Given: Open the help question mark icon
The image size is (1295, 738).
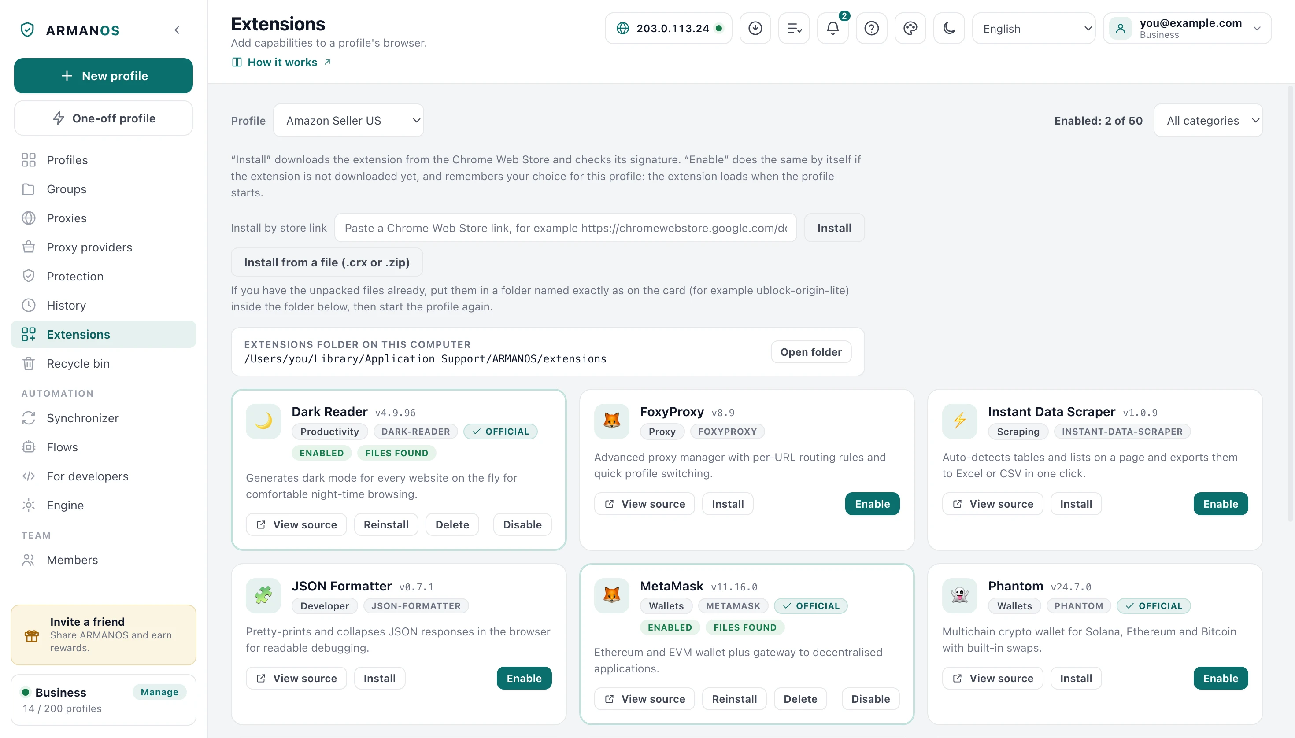Looking at the screenshot, I should click(872, 28).
